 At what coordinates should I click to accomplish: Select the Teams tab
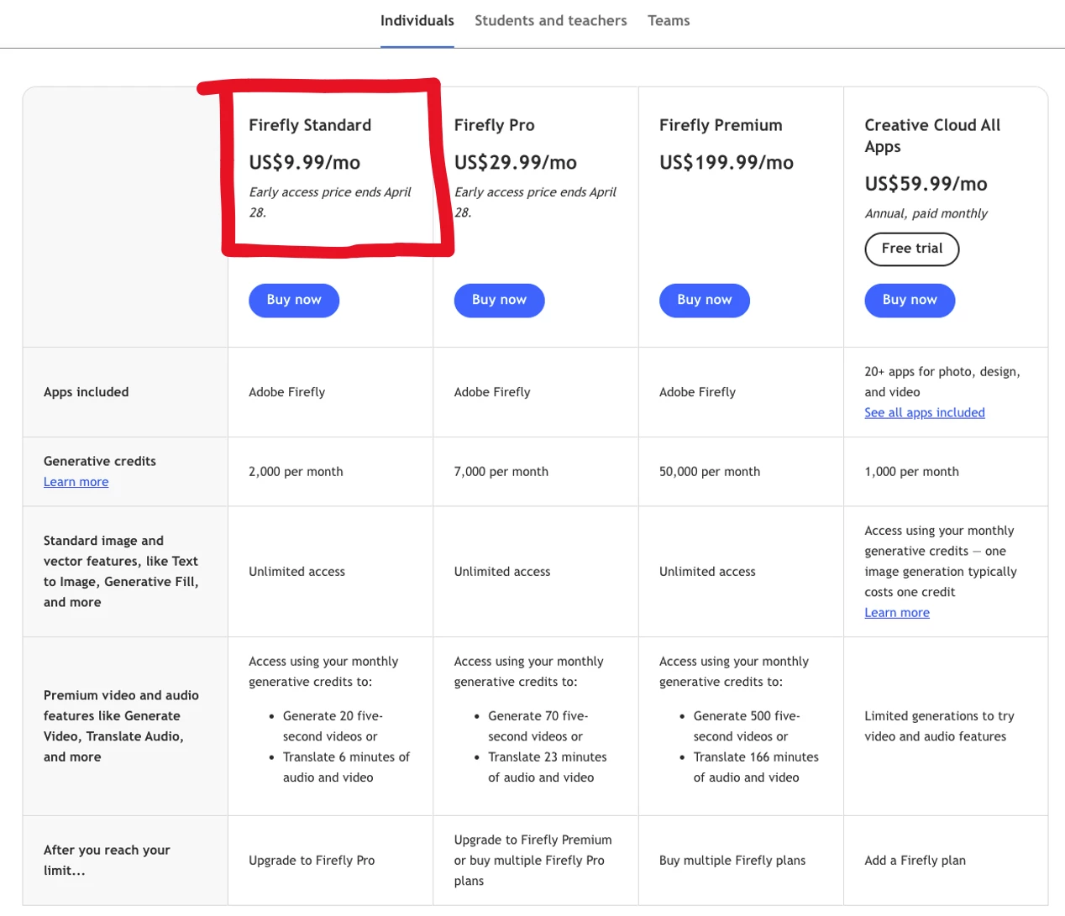click(x=669, y=21)
